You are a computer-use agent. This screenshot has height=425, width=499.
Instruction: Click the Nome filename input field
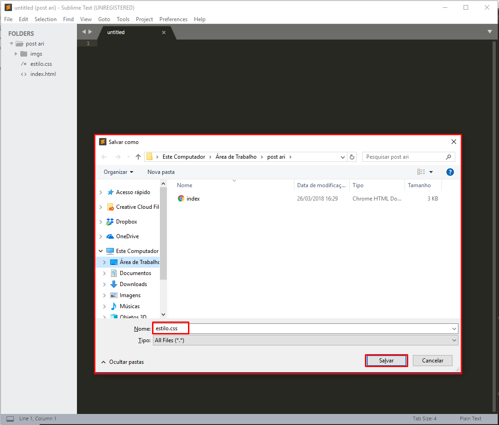[304, 328]
